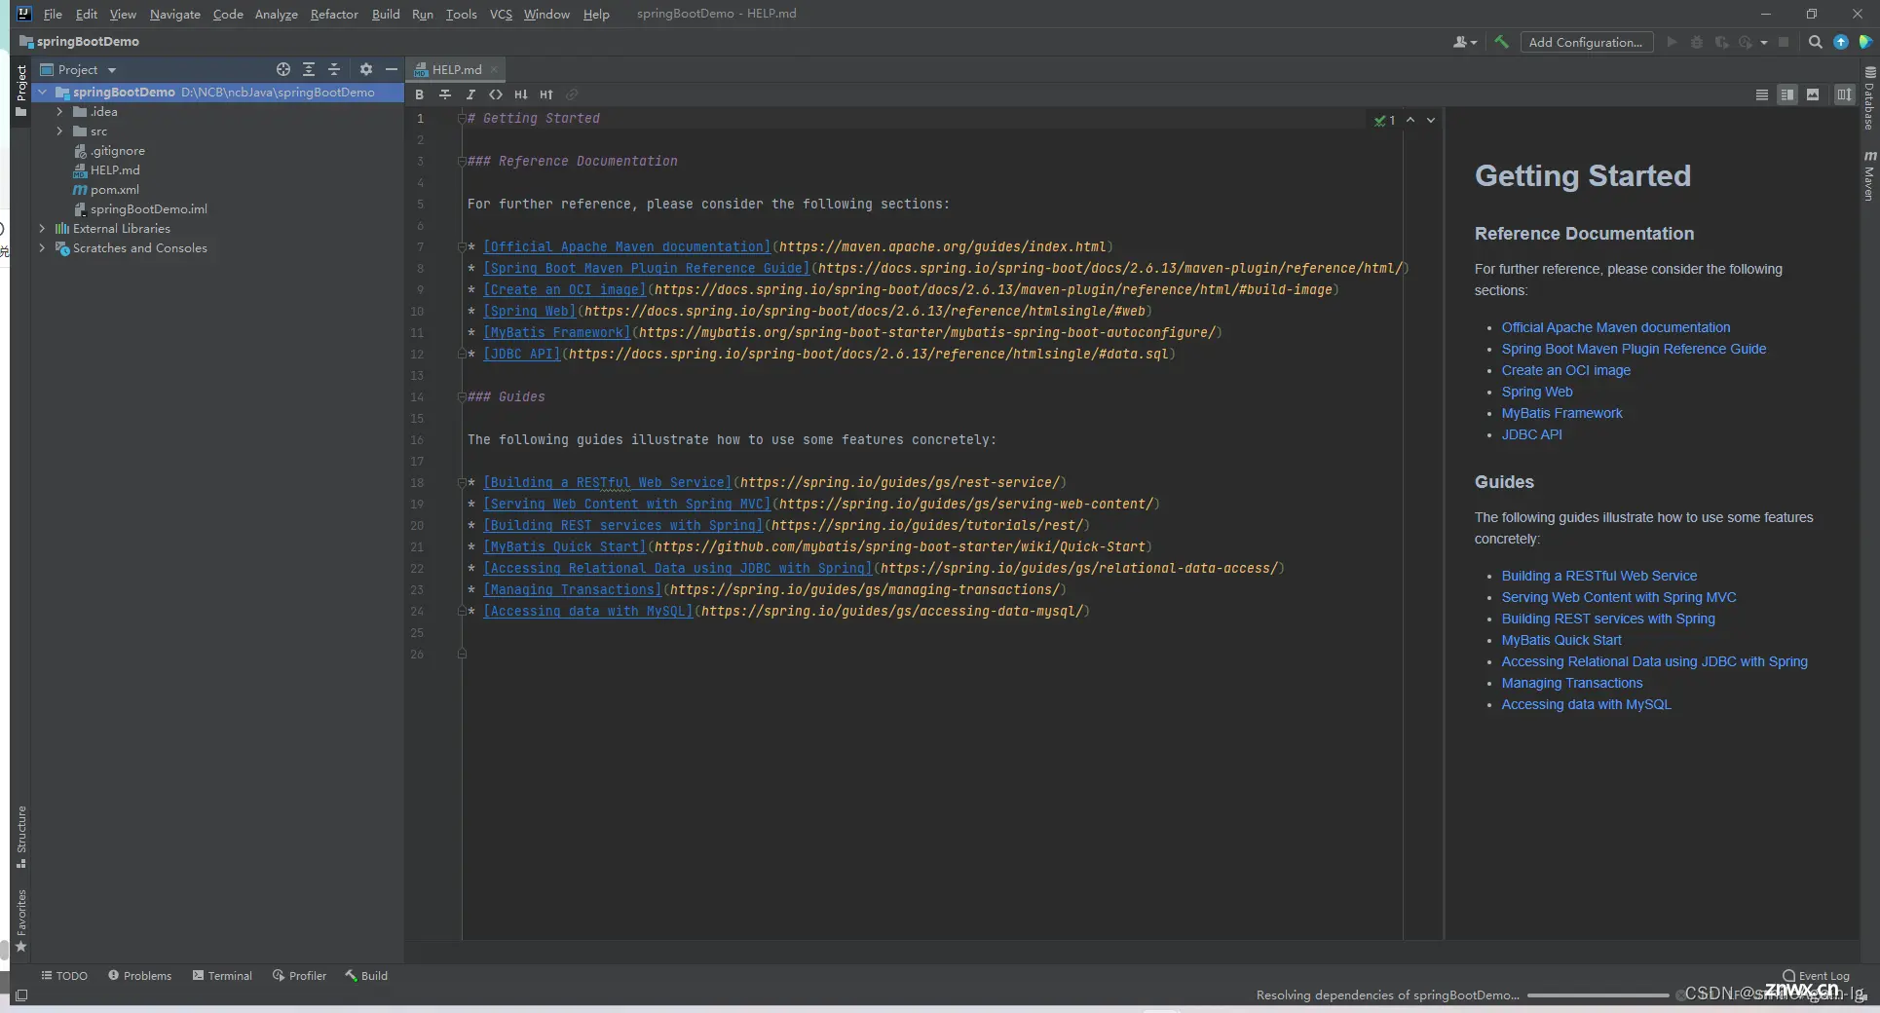Decrease header level button
The height and width of the screenshot is (1013, 1880).
(x=521, y=94)
